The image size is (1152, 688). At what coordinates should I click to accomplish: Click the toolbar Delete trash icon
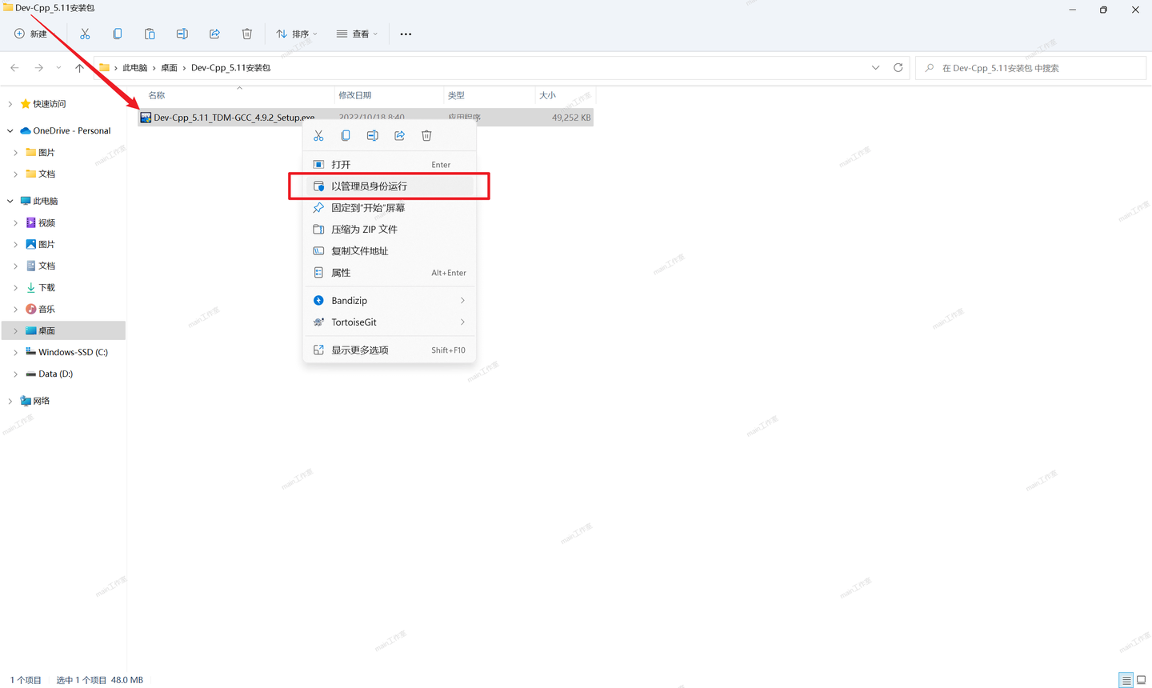click(247, 34)
